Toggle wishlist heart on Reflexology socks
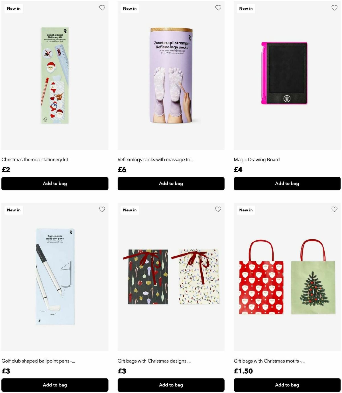Screen dimensions: 342x393 pos(218,8)
